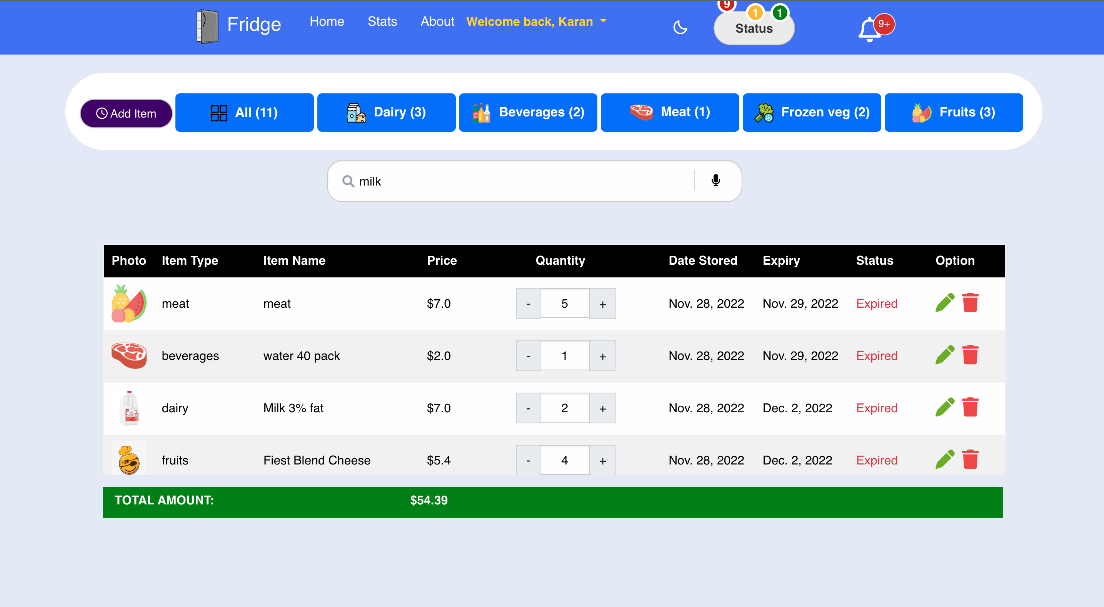Decrease Milk 3% fat quantity
1104x607 pixels.
point(527,408)
